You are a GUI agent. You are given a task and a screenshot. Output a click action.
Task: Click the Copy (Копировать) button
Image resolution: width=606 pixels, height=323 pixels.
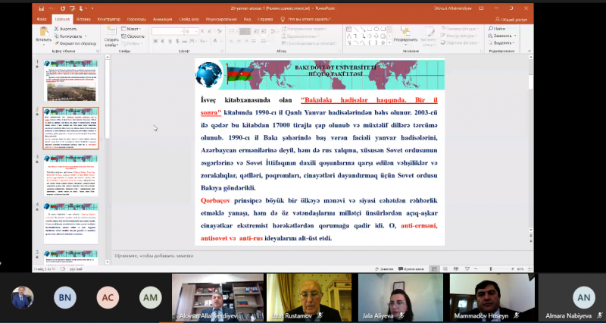tap(67, 36)
